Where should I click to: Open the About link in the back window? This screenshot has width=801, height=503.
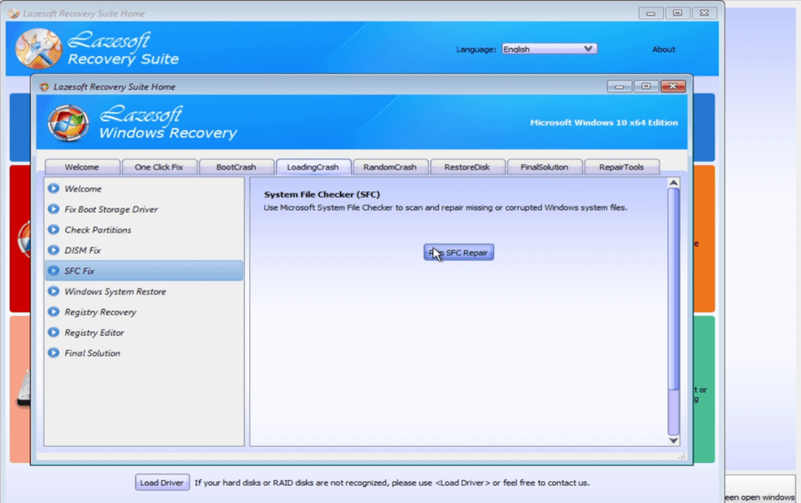[x=664, y=50]
